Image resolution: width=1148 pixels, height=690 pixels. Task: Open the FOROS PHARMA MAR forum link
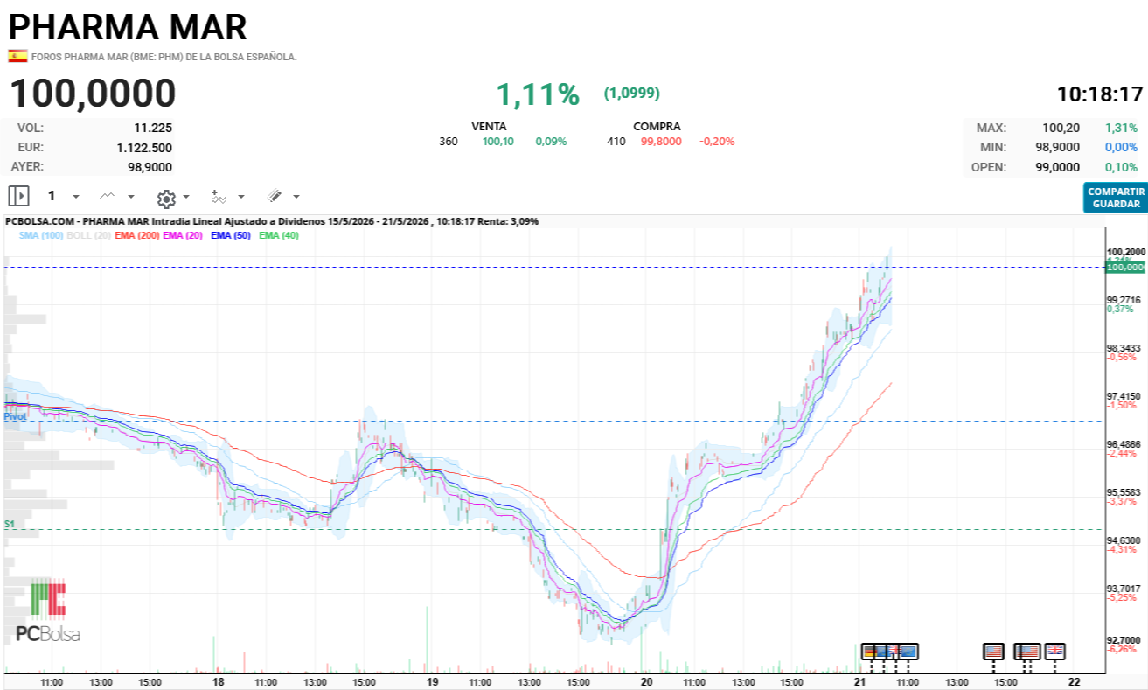point(164,57)
